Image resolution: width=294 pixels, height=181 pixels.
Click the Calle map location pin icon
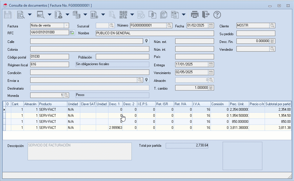(x=146, y=41)
